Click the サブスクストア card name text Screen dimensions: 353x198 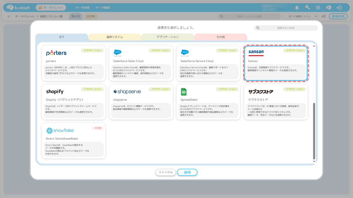pos(258,100)
